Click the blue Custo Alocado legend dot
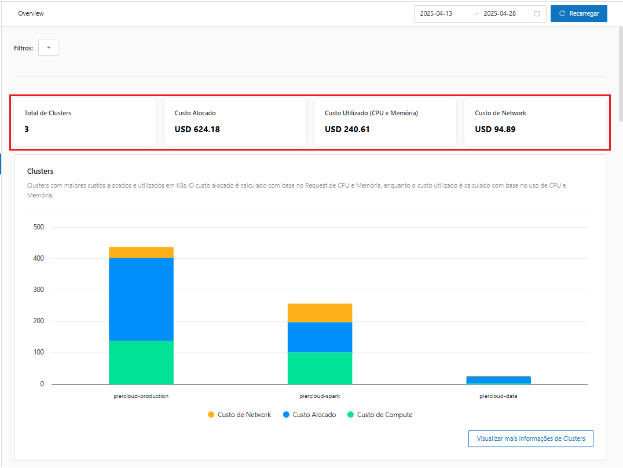Screen dimensions: 623x468 click(x=286, y=415)
